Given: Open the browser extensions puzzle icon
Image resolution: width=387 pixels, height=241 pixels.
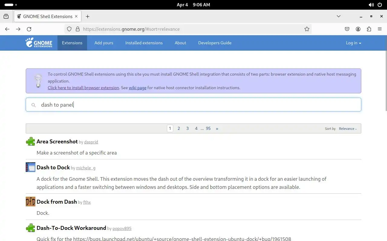Looking at the screenshot, I should [369, 29].
